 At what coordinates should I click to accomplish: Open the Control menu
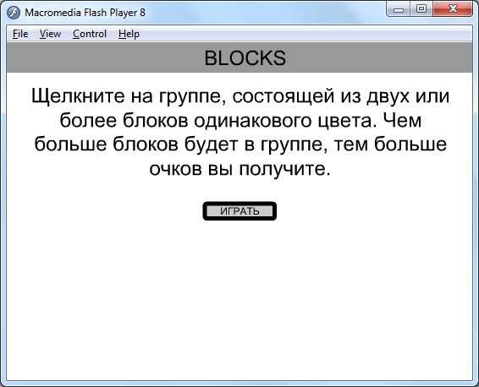click(90, 34)
